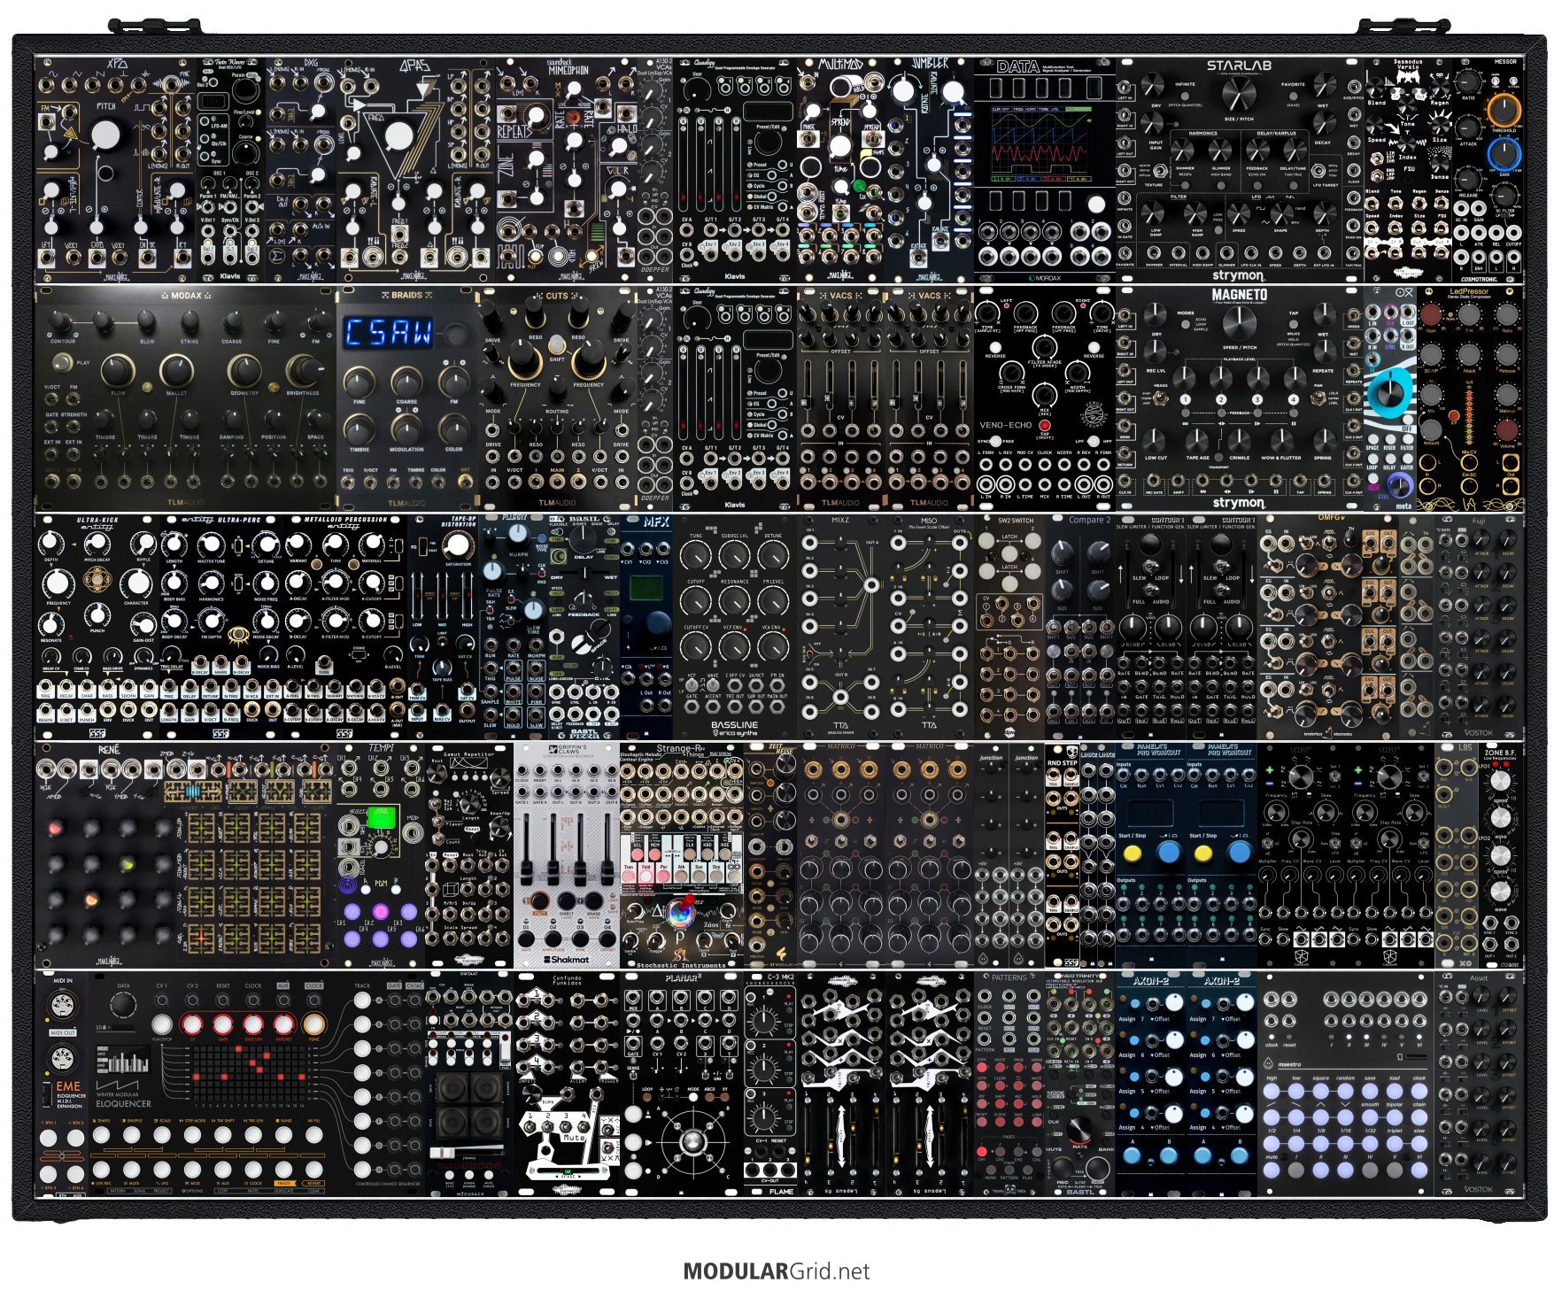Select the RND STEP module
This screenshot has height=1290, width=1554.
1063,855
